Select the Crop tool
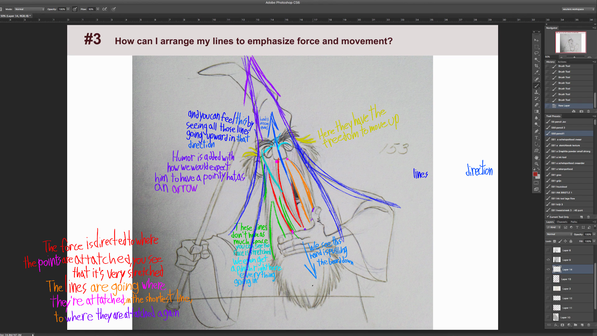597x336 pixels. click(x=536, y=66)
